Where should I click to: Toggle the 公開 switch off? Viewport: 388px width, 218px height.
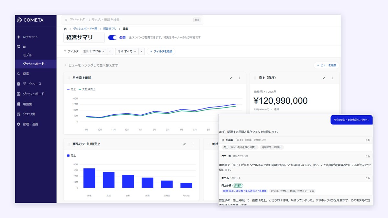[x=113, y=37]
